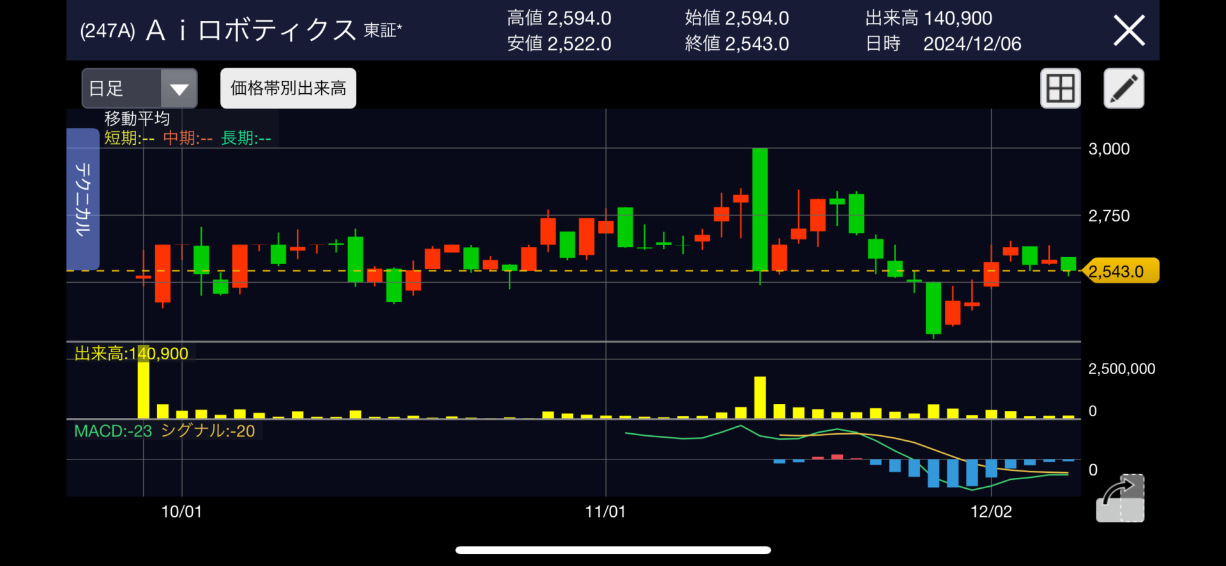Close the chart with the X icon

(x=1129, y=31)
